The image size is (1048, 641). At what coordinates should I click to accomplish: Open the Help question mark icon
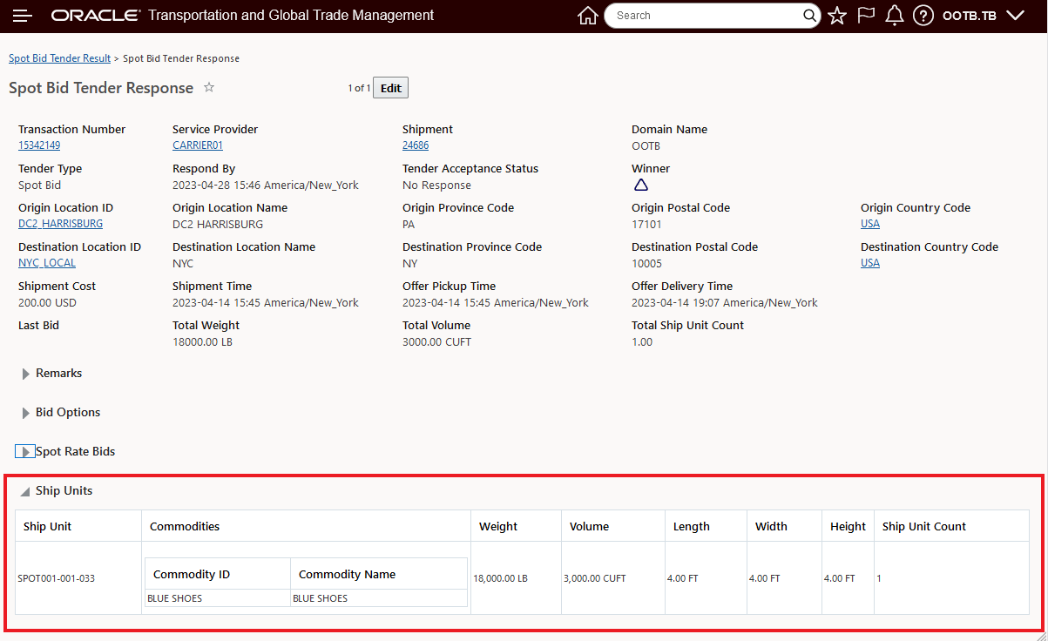923,16
